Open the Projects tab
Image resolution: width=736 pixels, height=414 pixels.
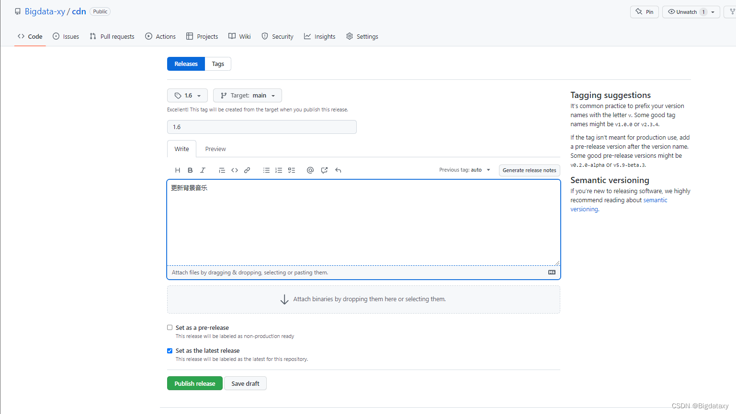point(202,36)
